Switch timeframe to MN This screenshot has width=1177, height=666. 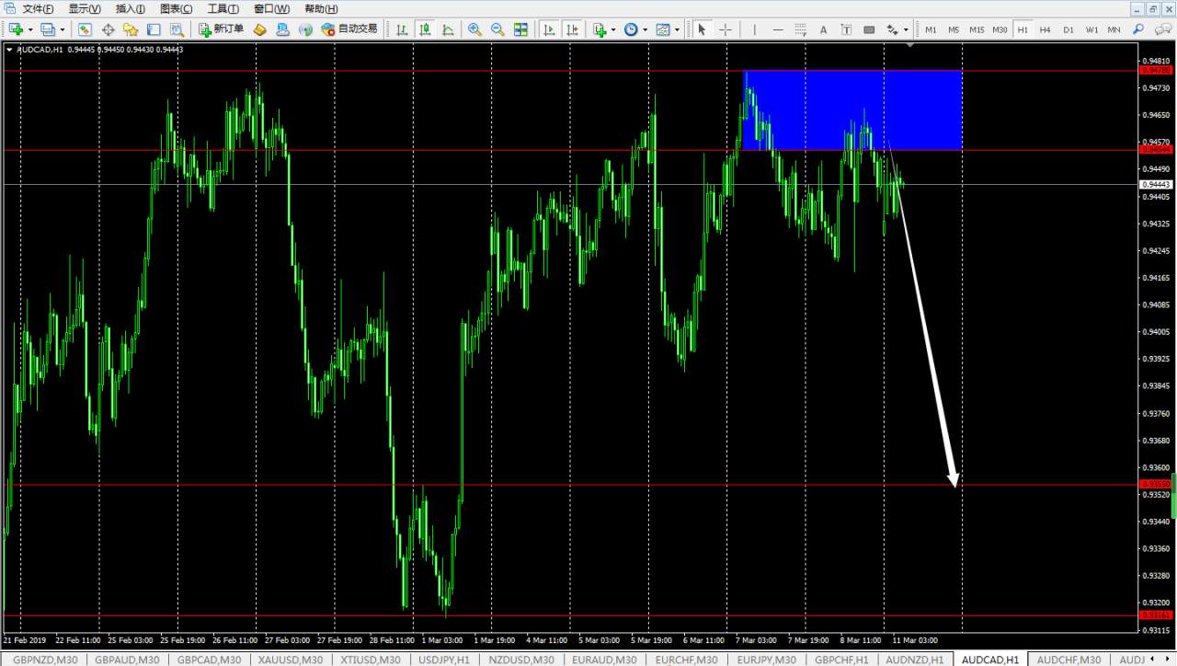pos(1114,29)
